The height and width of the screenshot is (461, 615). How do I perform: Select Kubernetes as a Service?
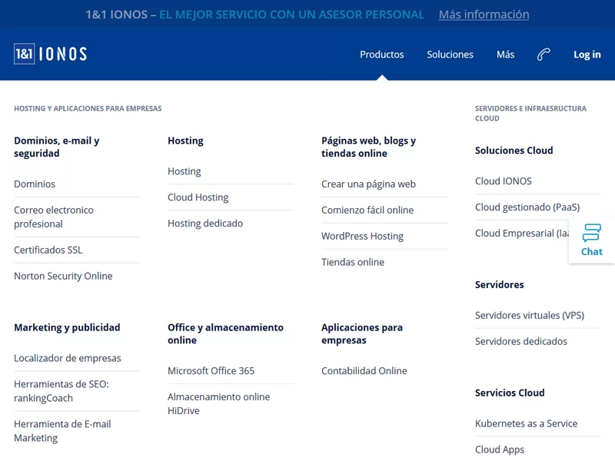click(526, 423)
